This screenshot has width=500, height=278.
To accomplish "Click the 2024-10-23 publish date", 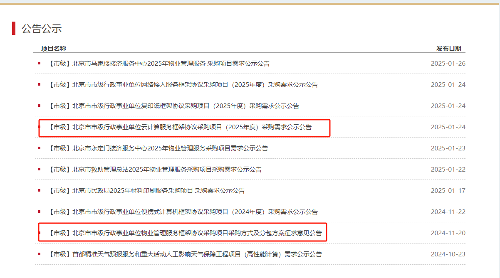I will [448, 254].
